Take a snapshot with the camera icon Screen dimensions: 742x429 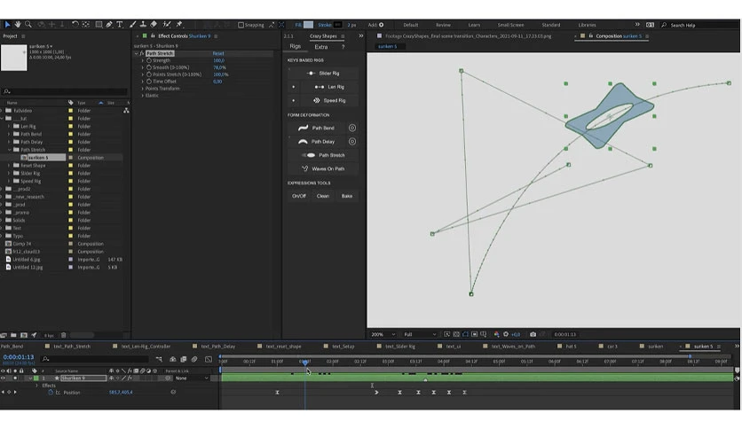[533, 334]
